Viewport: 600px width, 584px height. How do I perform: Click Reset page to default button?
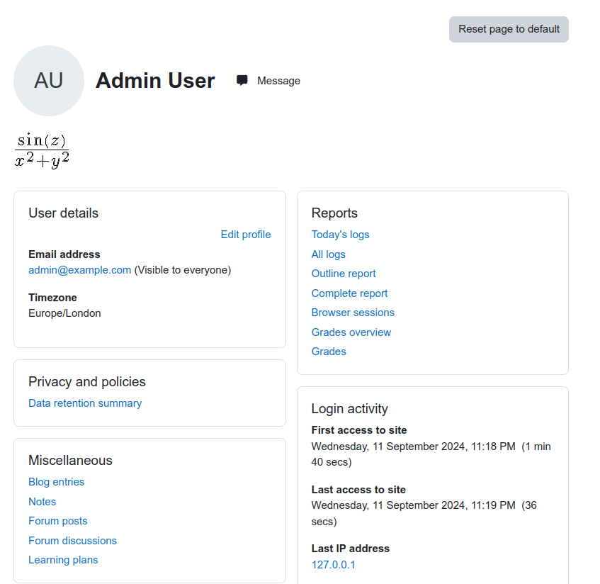click(x=509, y=30)
